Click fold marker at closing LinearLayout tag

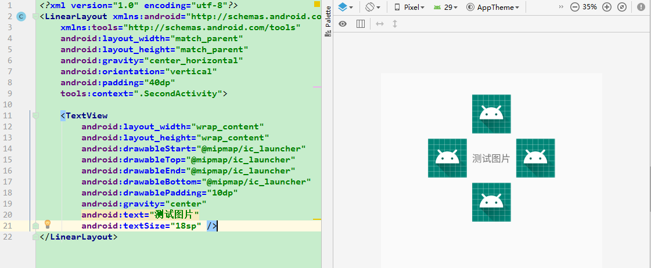[x=35, y=237]
